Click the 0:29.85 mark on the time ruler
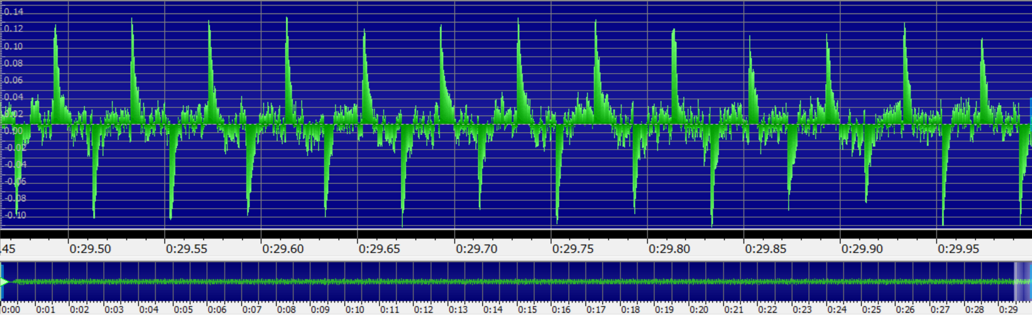 coord(765,249)
